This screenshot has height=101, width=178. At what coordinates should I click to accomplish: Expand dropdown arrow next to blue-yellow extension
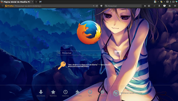tap(164, 2)
